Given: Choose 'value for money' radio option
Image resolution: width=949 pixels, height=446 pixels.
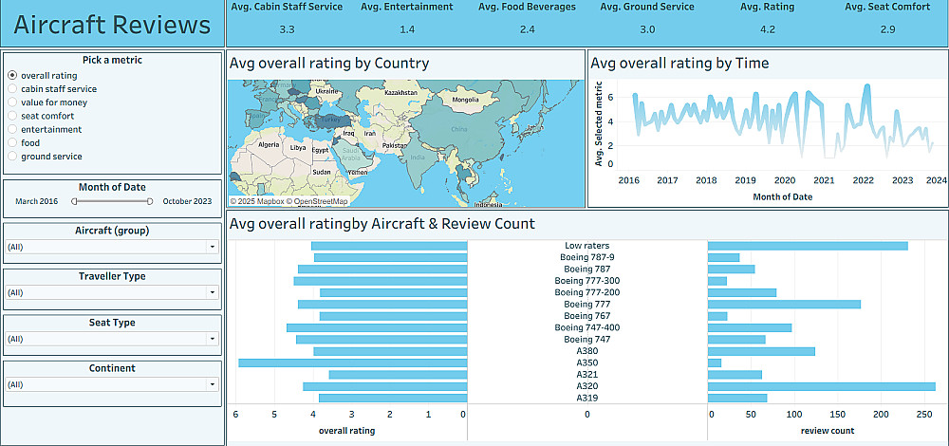Looking at the screenshot, I should (x=12, y=102).
